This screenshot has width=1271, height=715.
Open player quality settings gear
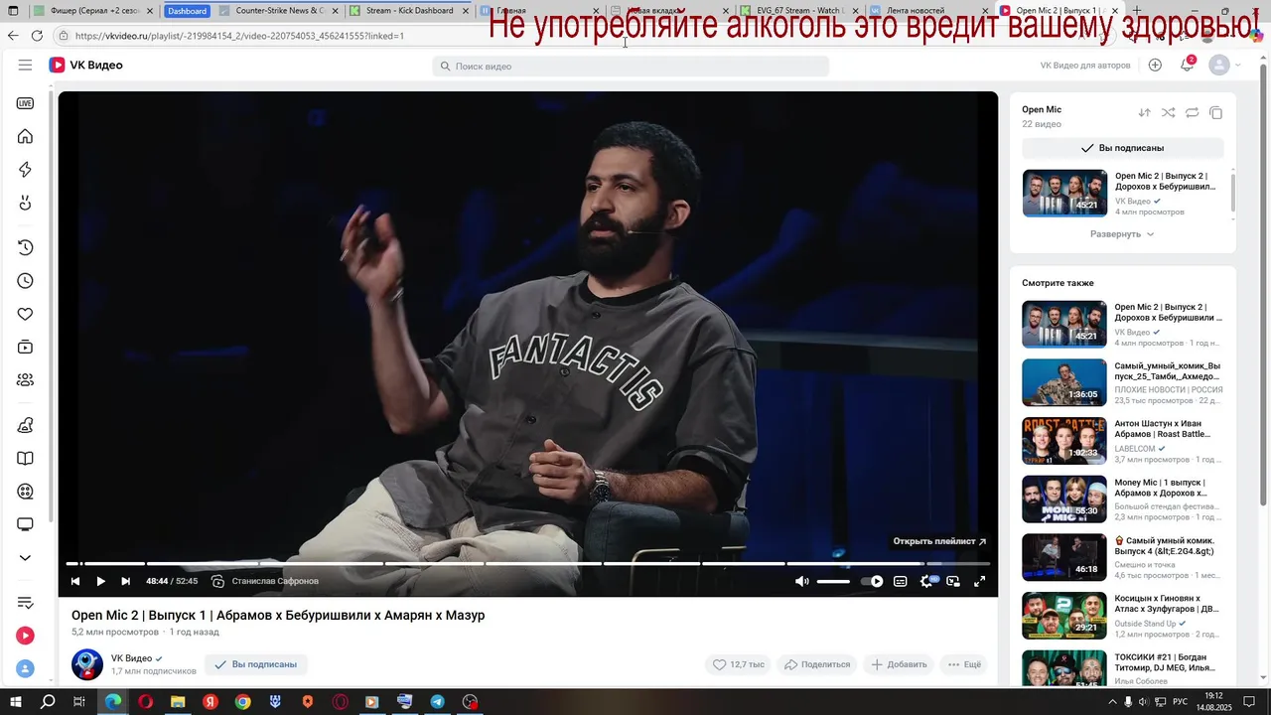click(927, 581)
